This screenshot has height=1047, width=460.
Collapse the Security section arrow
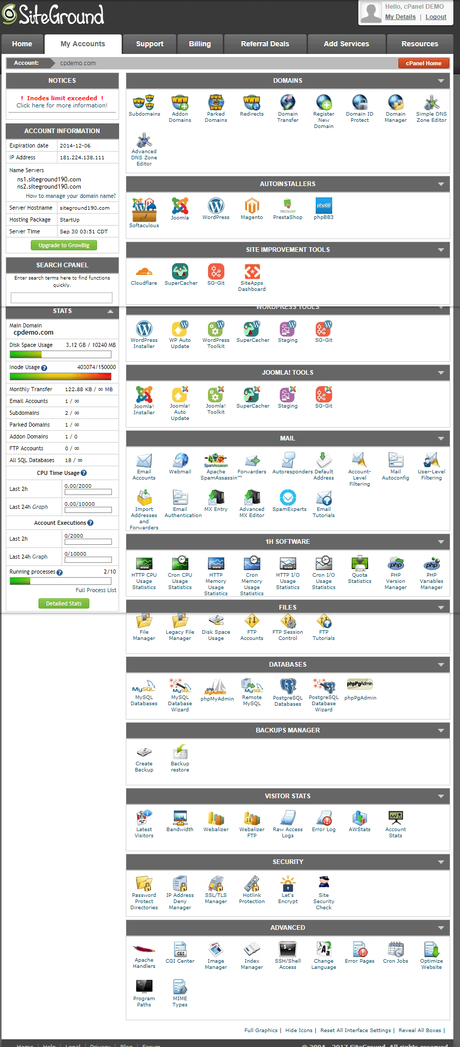(441, 862)
